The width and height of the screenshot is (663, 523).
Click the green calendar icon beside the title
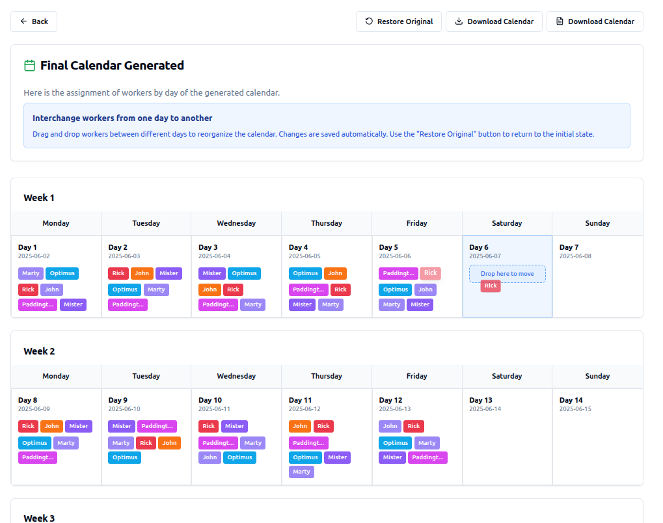tap(29, 65)
